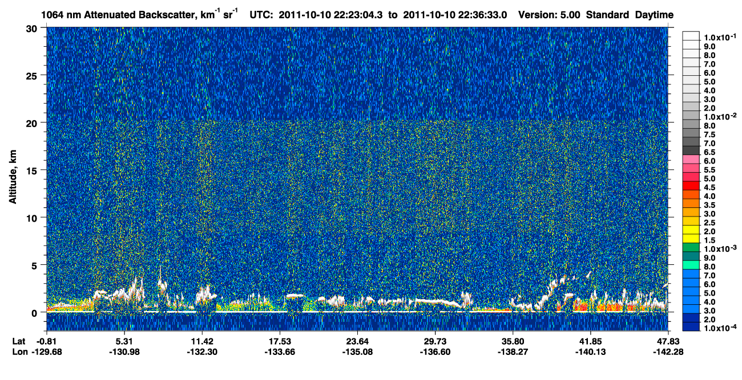Click the colorbar label '1.0x10-1'
The height and width of the screenshot is (380, 742).
coord(720,36)
